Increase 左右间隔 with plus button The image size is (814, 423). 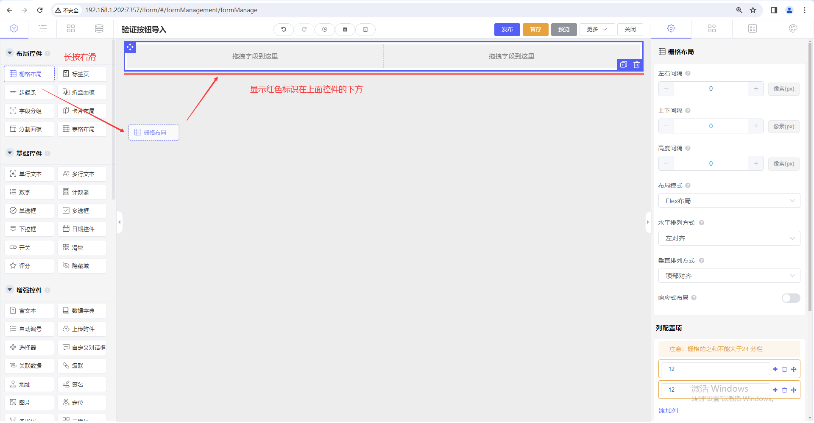pos(755,88)
